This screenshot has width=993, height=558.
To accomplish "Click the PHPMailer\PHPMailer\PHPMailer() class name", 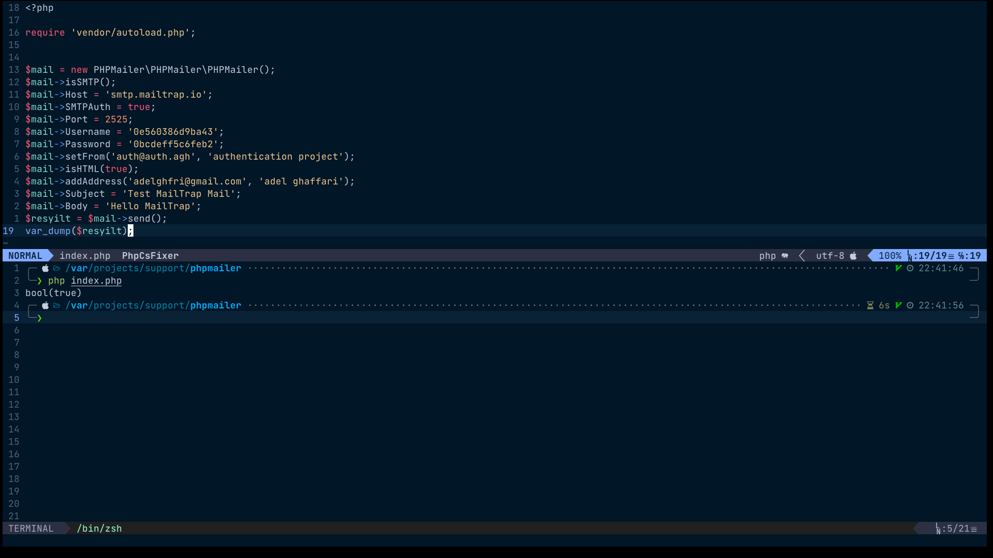I will point(182,70).
